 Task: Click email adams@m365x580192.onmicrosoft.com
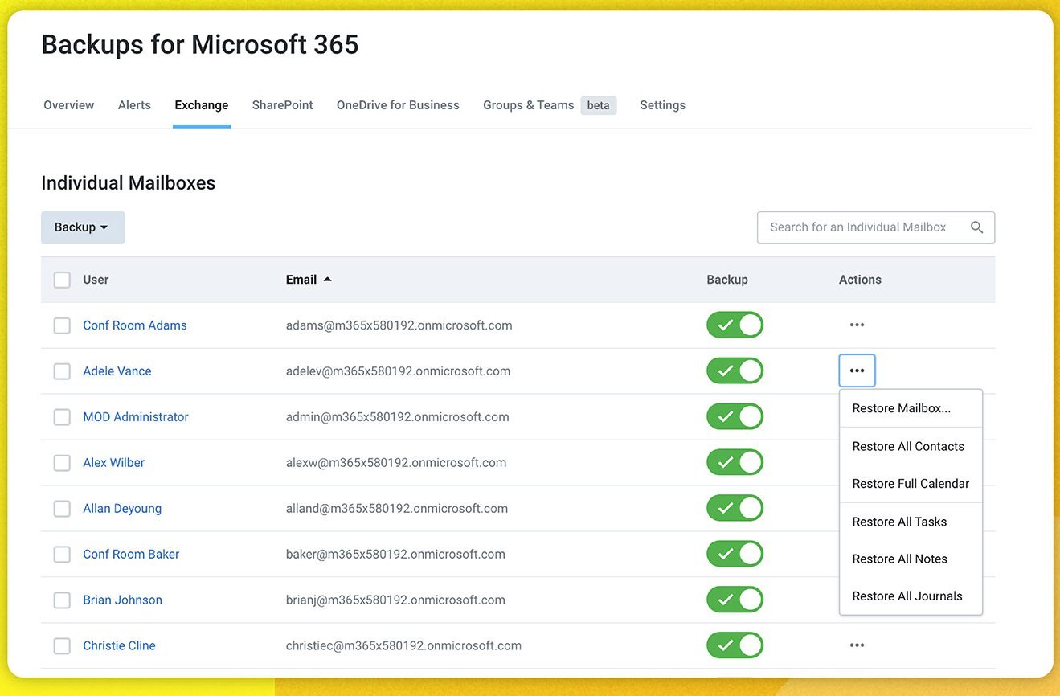pos(399,325)
